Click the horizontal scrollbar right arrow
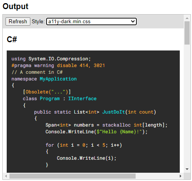 (x=181, y=176)
